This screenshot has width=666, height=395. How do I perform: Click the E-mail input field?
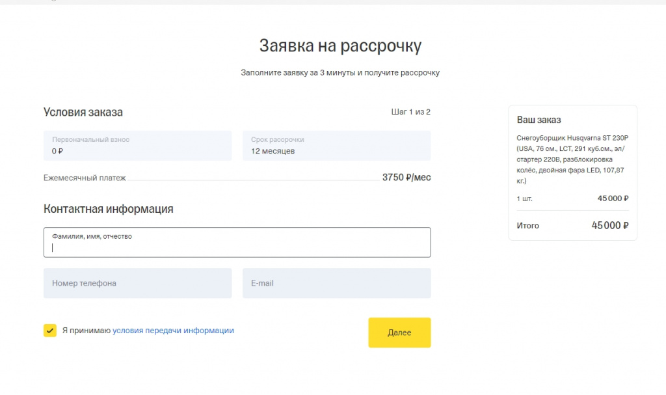pyautogui.click(x=336, y=282)
